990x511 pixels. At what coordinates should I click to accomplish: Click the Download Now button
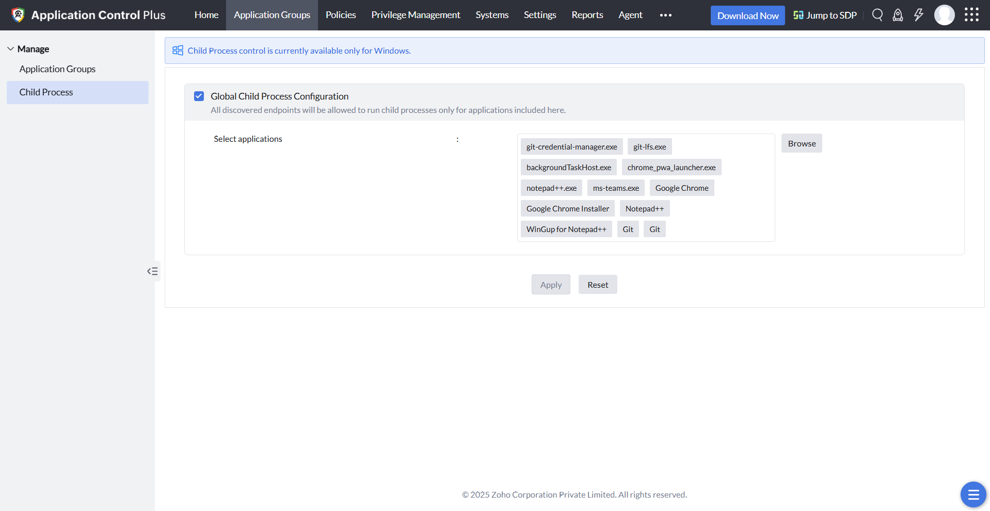point(748,15)
